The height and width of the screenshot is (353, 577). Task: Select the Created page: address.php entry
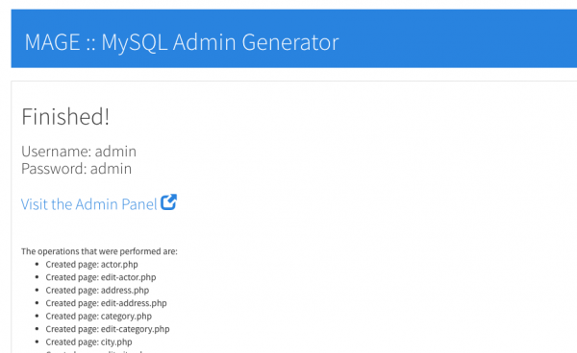[x=97, y=291]
